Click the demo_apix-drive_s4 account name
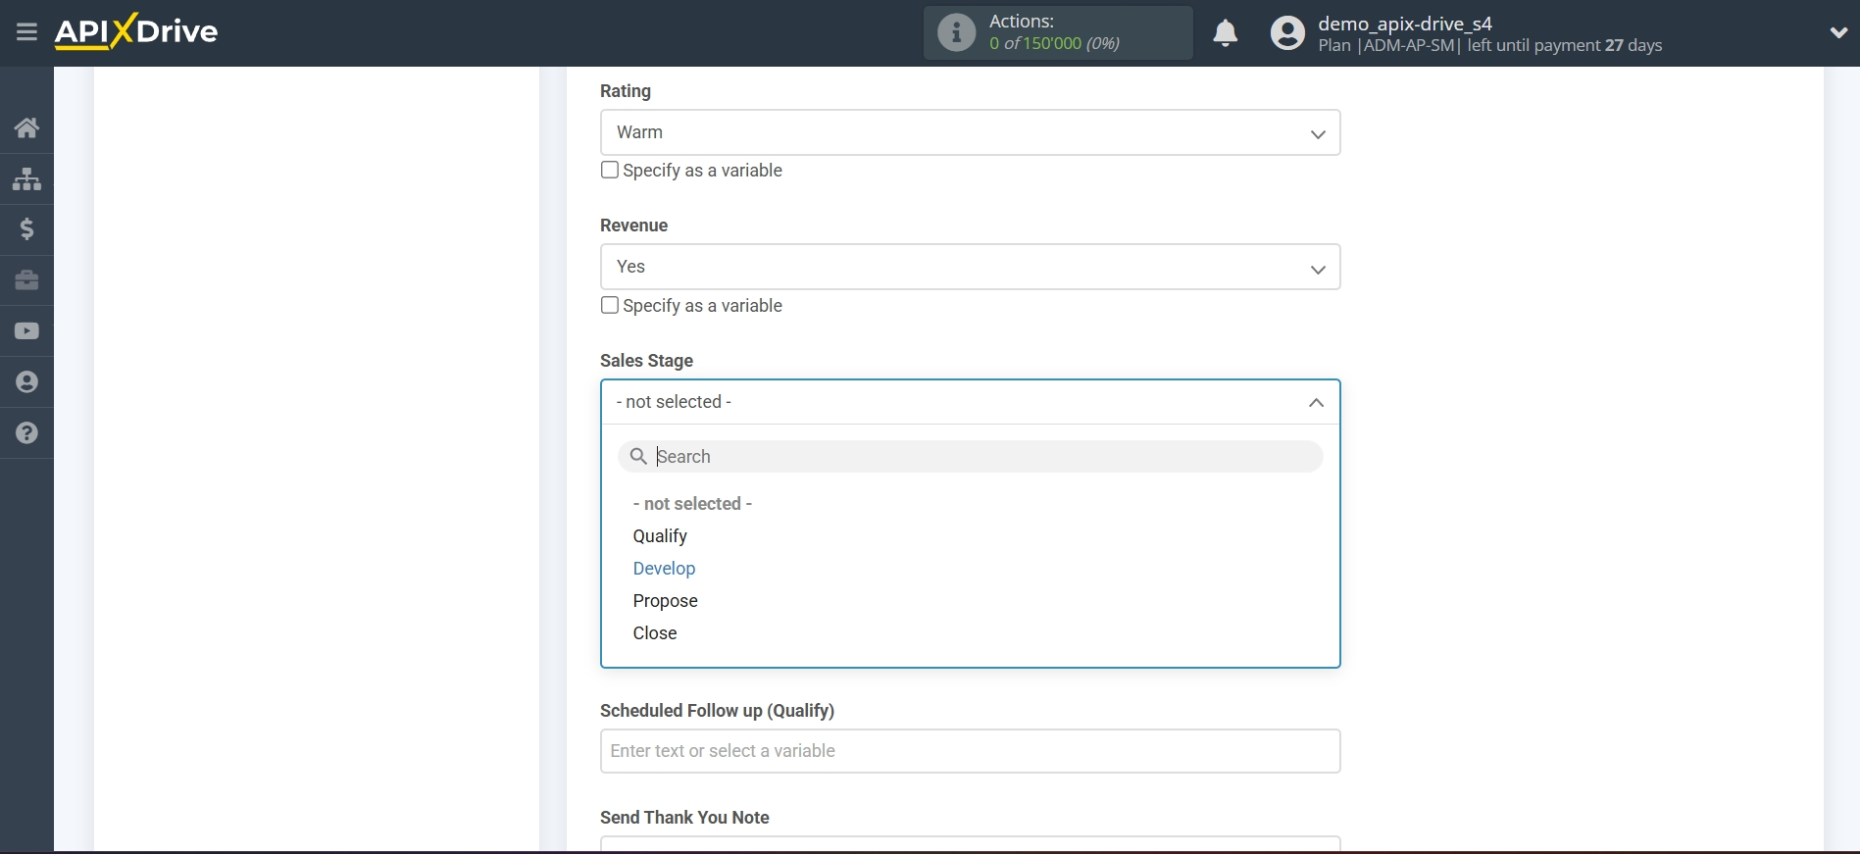The height and width of the screenshot is (854, 1860). click(x=1405, y=24)
